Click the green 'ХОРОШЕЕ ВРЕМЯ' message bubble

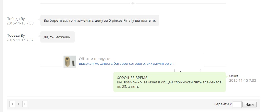[169, 82]
